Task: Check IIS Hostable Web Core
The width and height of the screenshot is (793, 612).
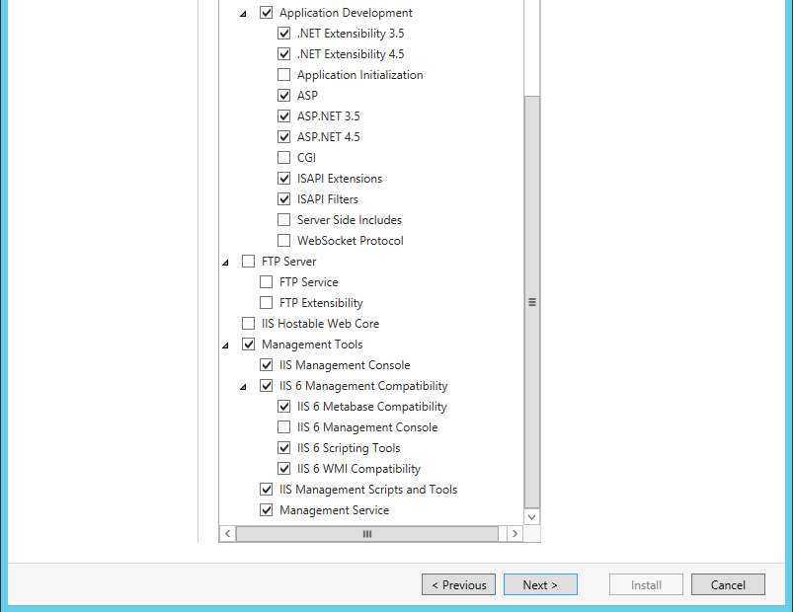Action: tap(249, 324)
